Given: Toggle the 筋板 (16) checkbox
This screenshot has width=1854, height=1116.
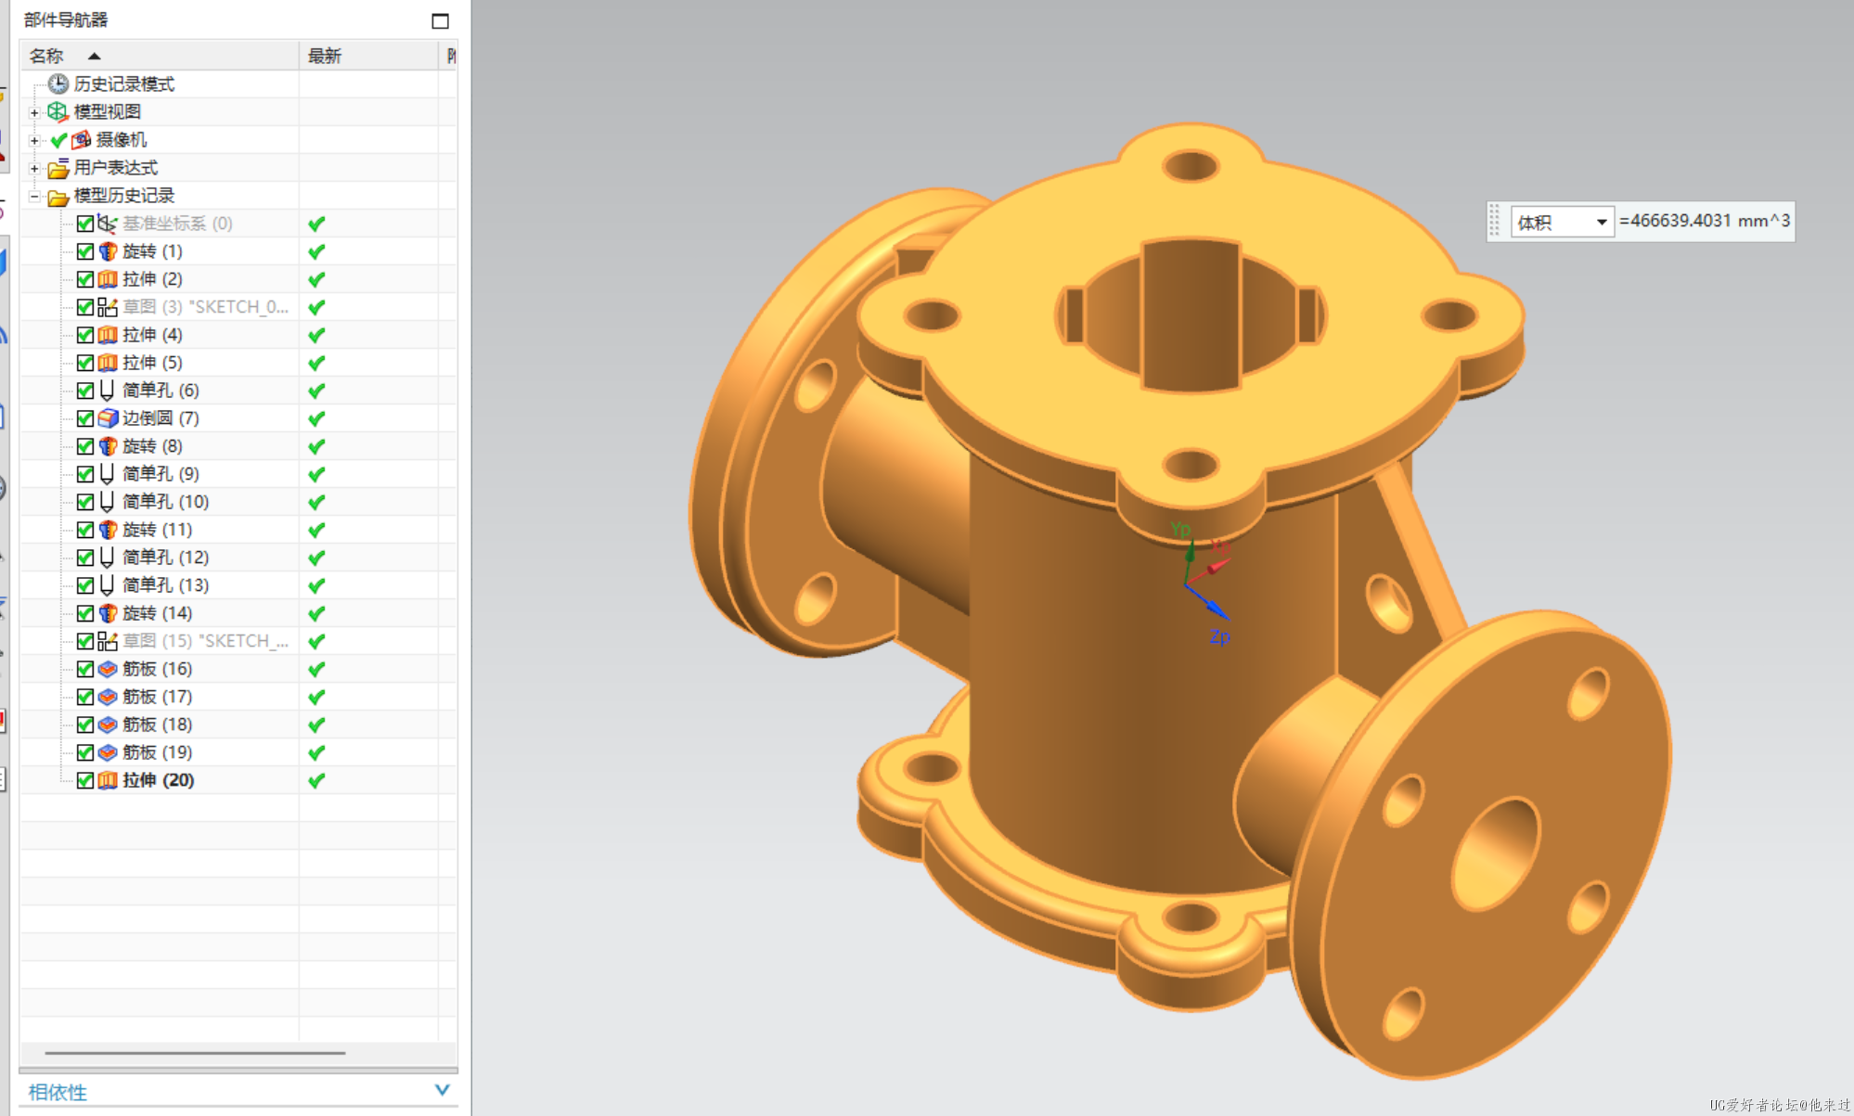Looking at the screenshot, I should 85,669.
